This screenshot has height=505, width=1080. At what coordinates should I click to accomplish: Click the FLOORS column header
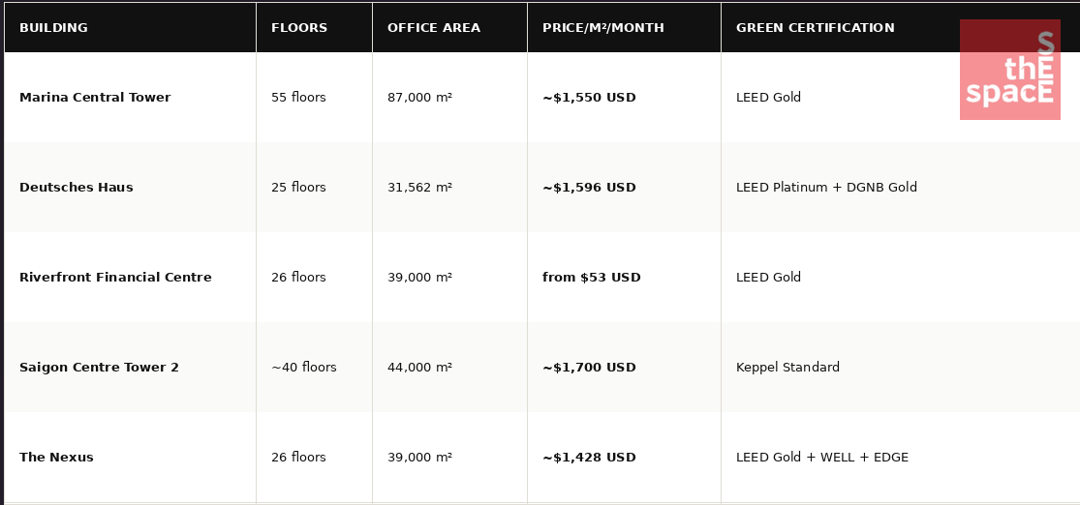coord(299,28)
